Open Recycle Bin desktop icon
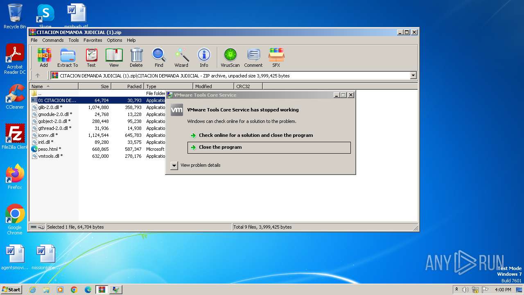 click(x=15, y=16)
